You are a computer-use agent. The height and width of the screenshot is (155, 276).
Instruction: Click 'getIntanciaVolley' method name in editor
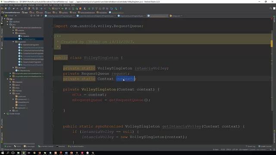pyautogui.click(x=182, y=126)
